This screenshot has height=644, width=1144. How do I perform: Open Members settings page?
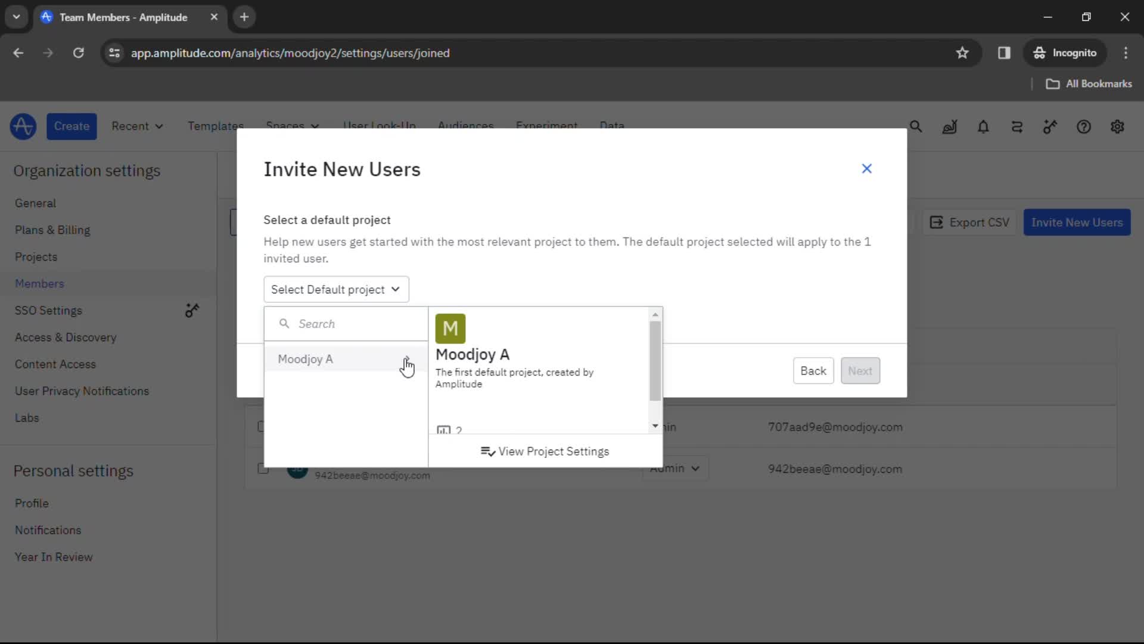click(39, 284)
